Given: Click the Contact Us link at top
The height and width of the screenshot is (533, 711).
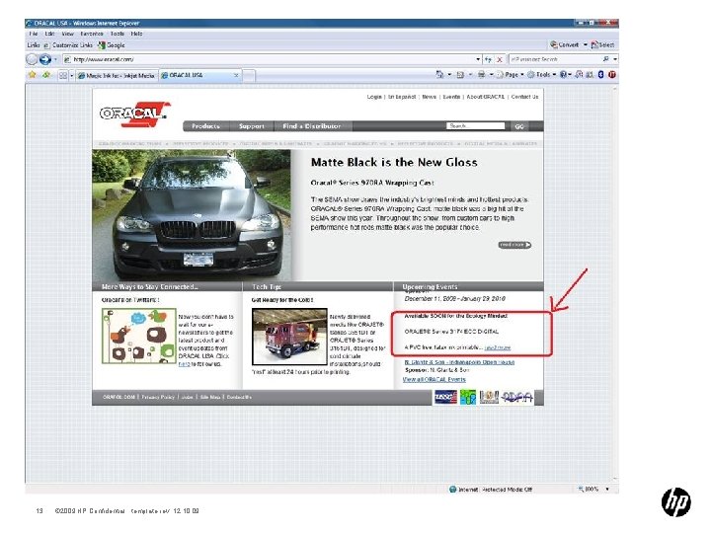Looking at the screenshot, I should [524, 97].
